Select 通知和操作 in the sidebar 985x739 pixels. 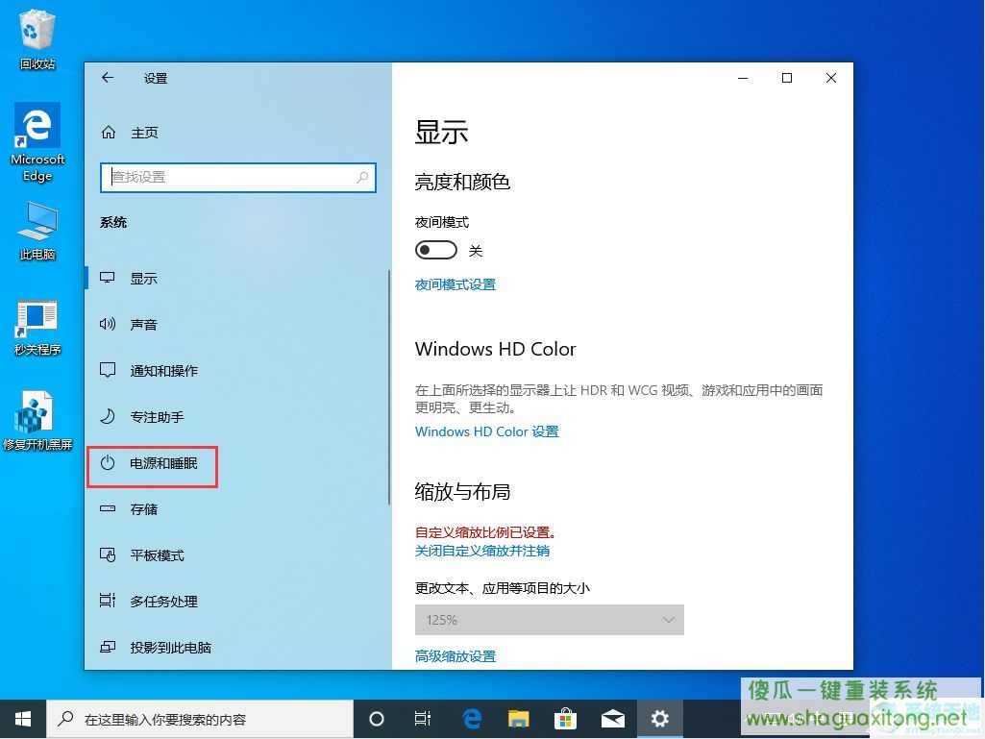click(x=164, y=371)
